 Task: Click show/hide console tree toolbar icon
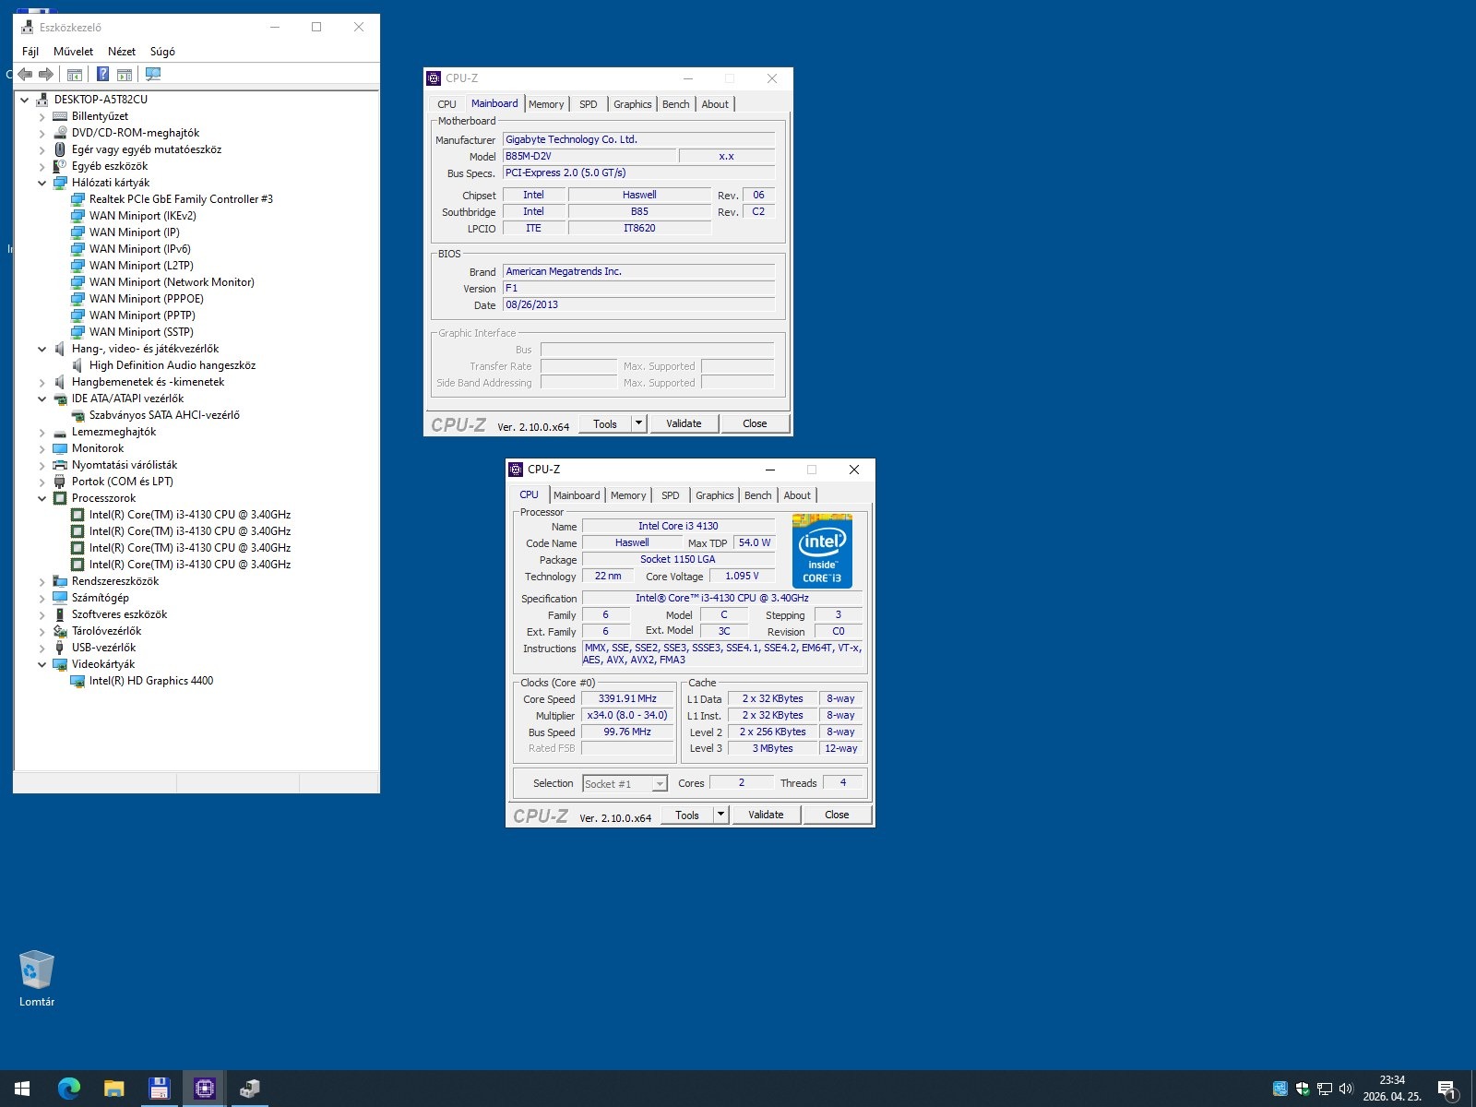pyautogui.click(x=75, y=74)
